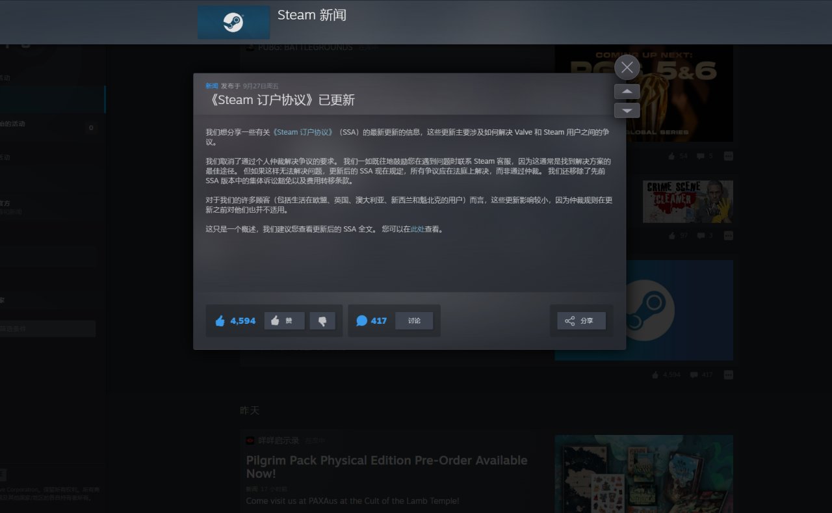
Task: Open the Crime Scene Cleaner thumbnail
Action: (x=688, y=202)
